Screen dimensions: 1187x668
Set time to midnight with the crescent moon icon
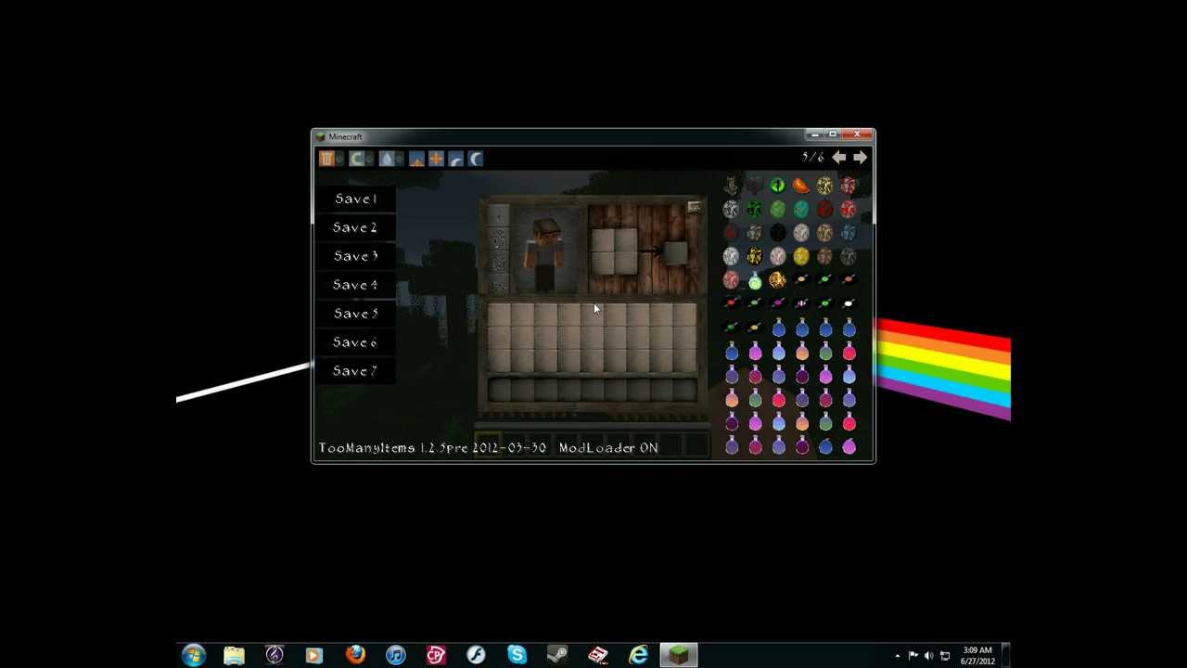(476, 159)
